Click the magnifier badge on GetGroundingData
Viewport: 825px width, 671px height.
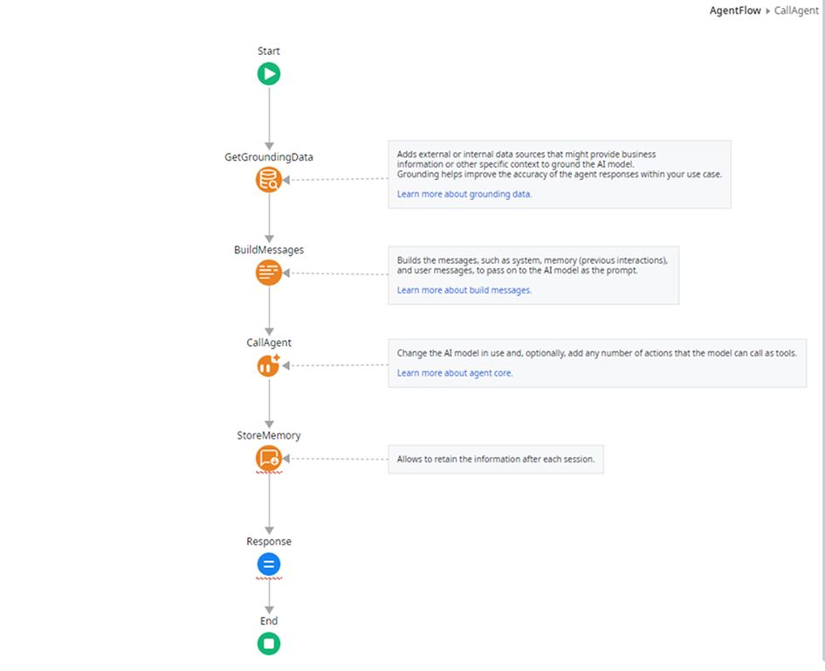273,184
